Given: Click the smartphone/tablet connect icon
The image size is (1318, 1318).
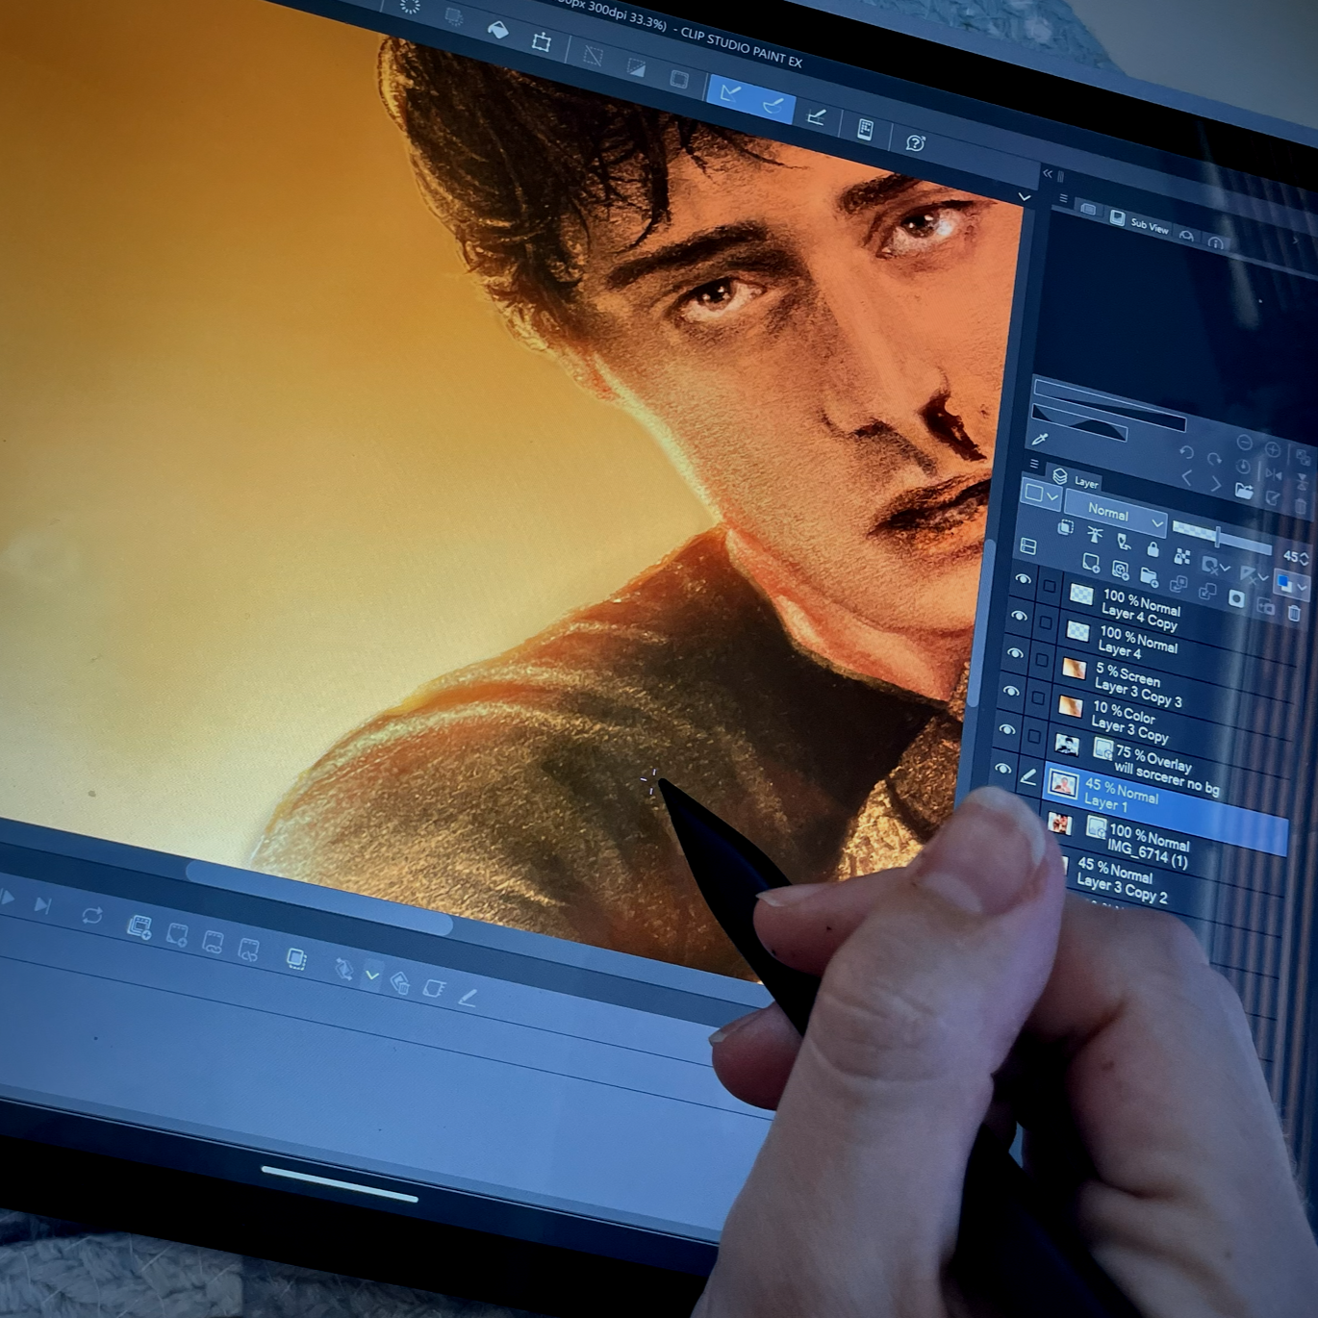Looking at the screenshot, I should [865, 129].
